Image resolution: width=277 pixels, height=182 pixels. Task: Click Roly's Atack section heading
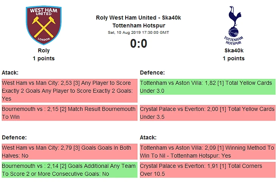point(10,72)
